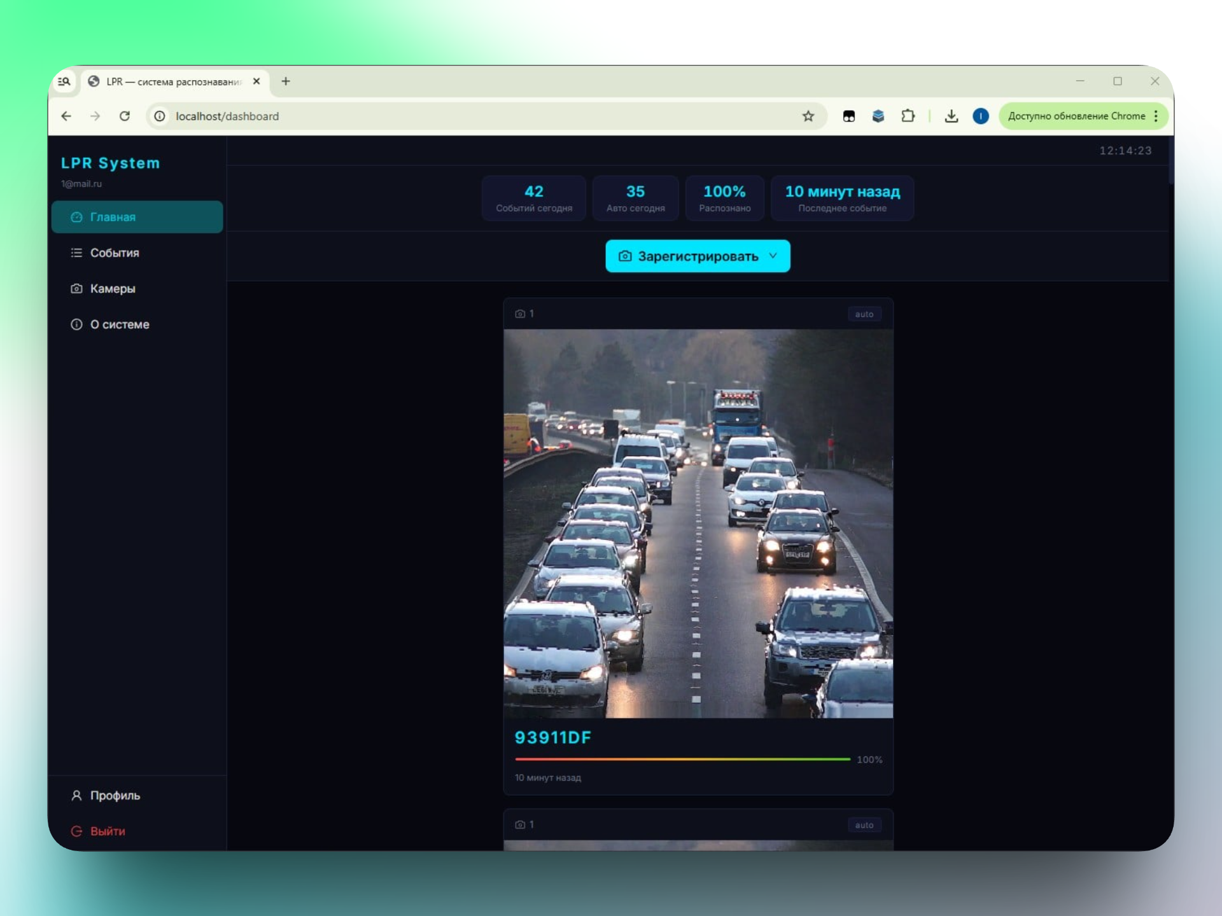Image resolution: width=1222 pixels, height=916 pixels.
Task: Click the 35 Авто сегодня stat card
Action: point(635,198)
